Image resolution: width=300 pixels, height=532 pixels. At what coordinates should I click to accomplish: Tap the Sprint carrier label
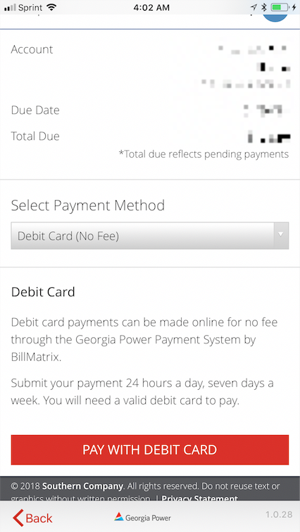[x=30, y=8]
